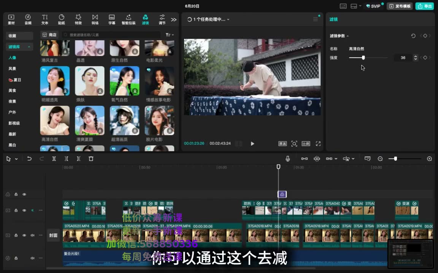This screenshot has width=438, height=273.
Task: Select the 影视级 cinematic filter category
Action: [14, 123]
